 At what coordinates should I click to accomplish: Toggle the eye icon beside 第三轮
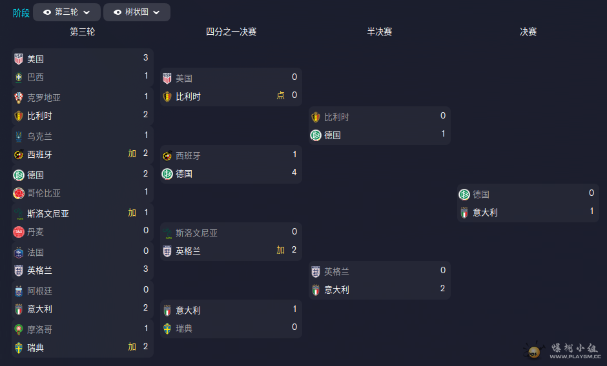[46, 12]
